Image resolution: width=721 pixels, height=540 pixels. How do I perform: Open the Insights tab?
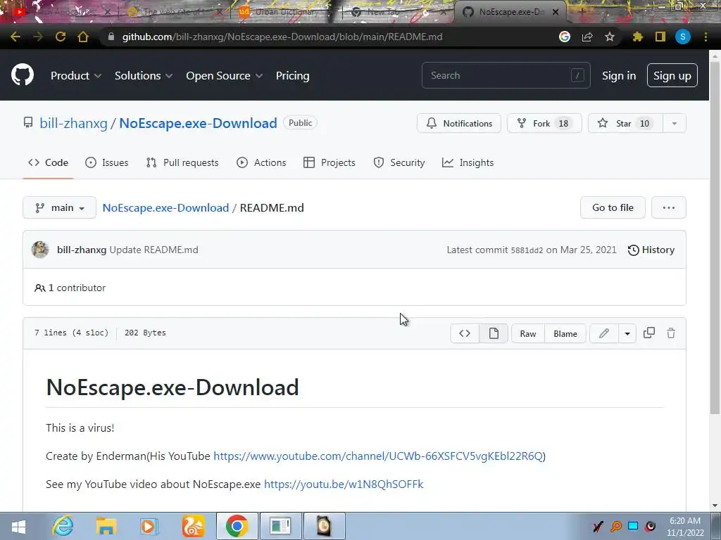point(468,162)
